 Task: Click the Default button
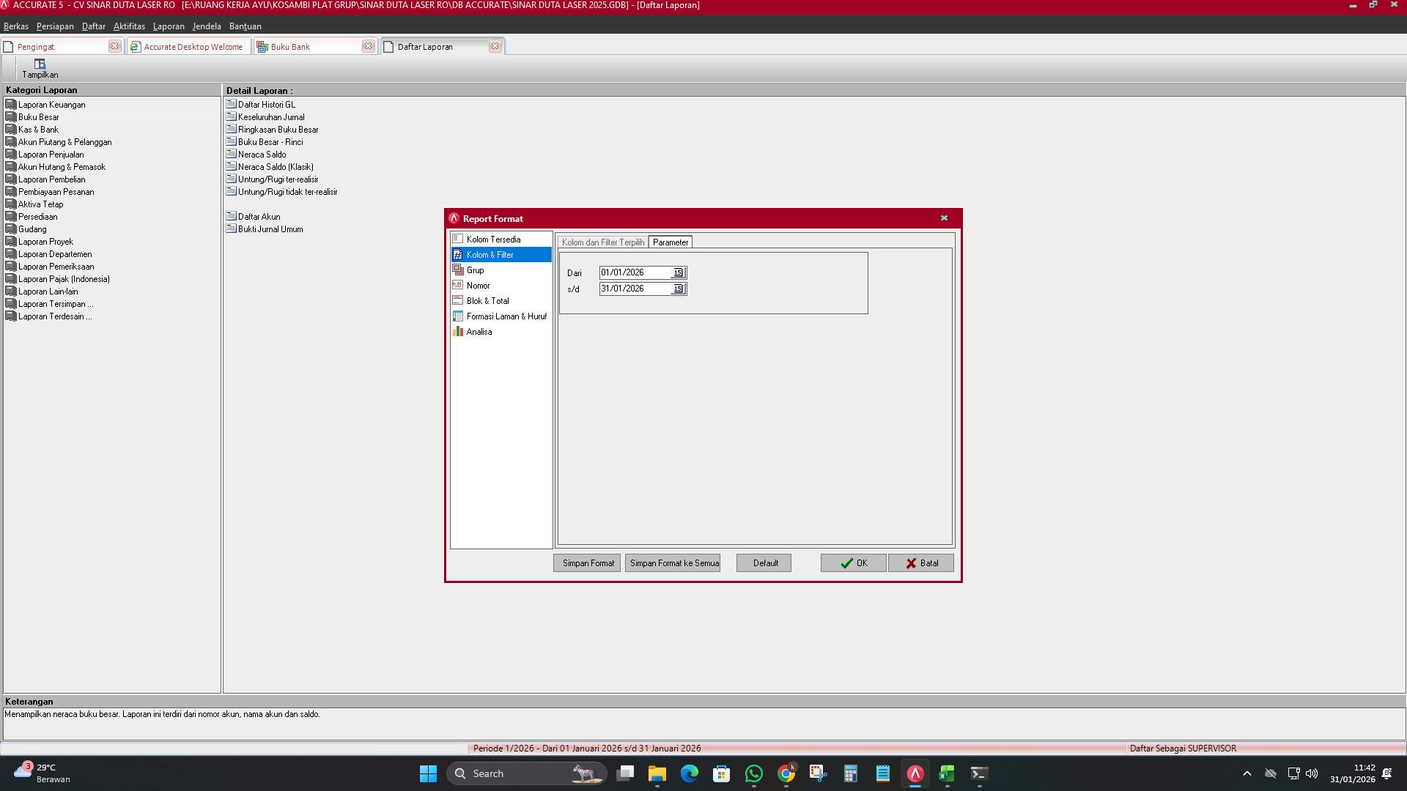tap(764, 562)
